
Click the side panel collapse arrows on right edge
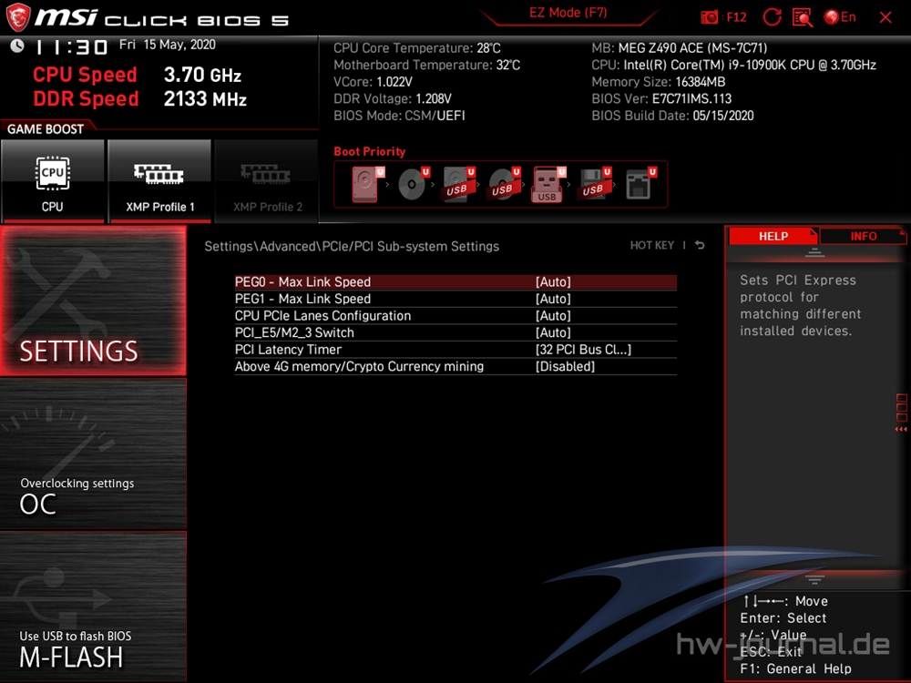tap(901, 429)
